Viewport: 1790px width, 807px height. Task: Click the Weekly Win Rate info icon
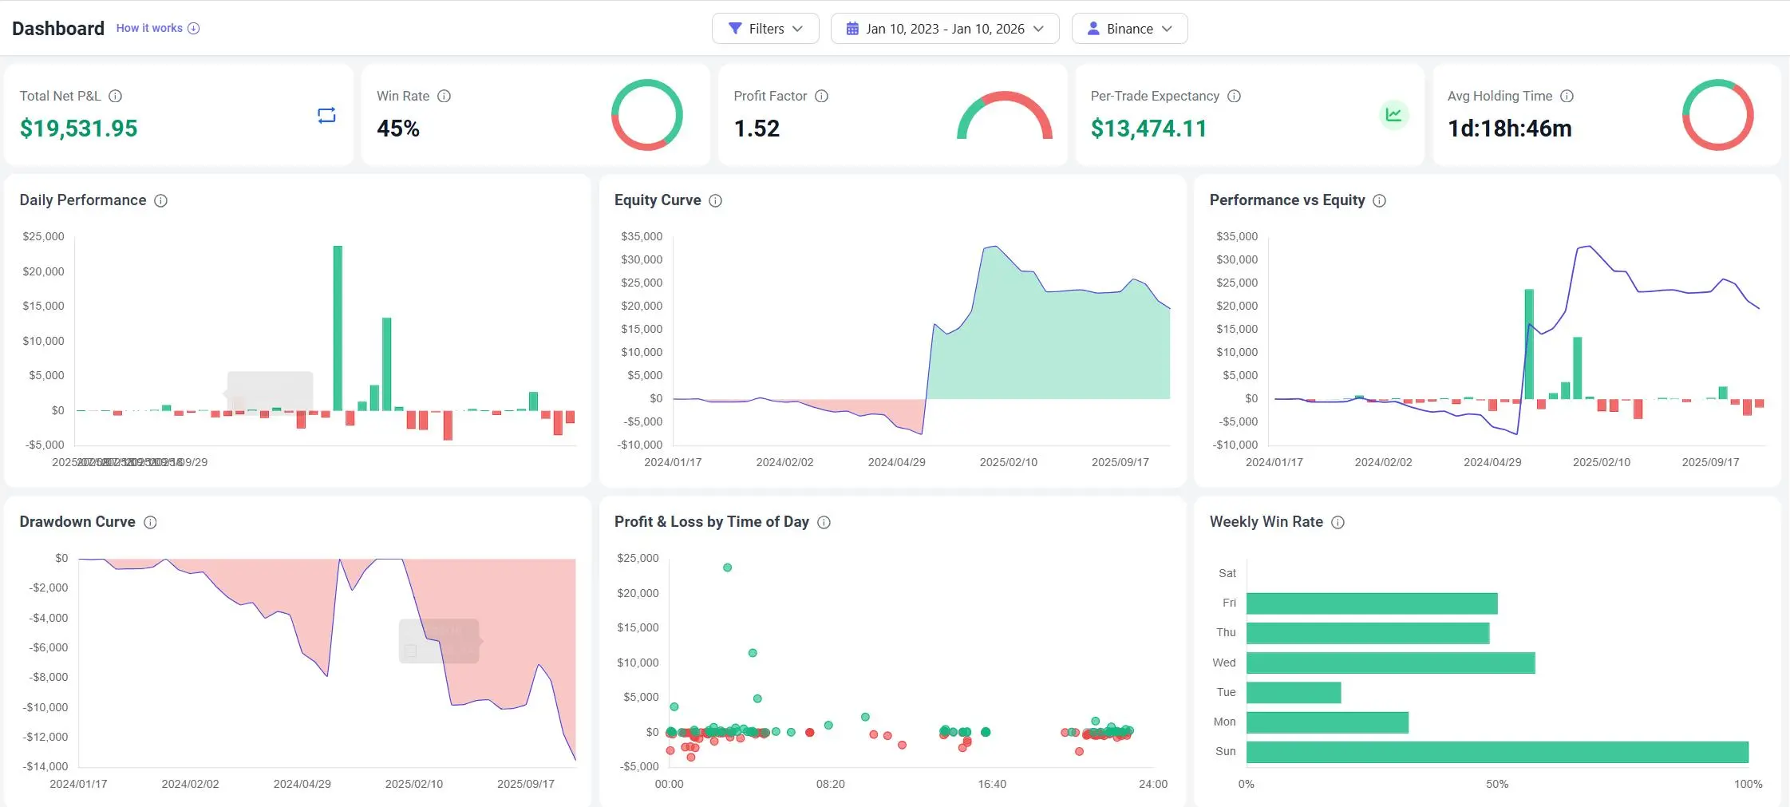click(1338, 522)
